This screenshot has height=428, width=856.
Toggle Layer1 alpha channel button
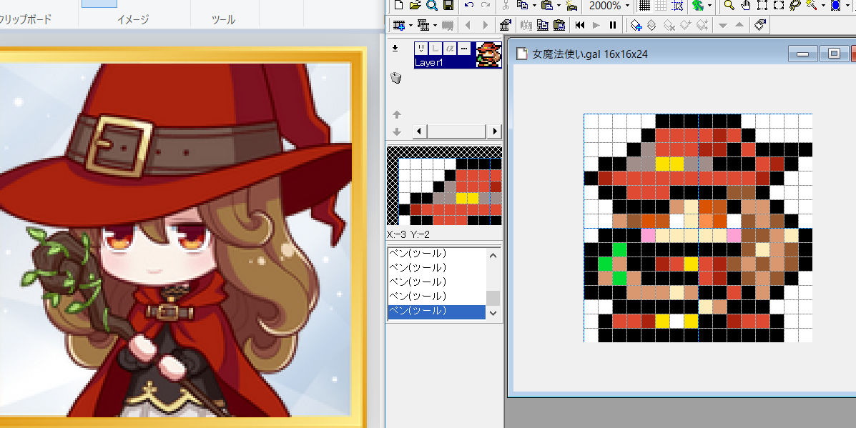(449, 49)
